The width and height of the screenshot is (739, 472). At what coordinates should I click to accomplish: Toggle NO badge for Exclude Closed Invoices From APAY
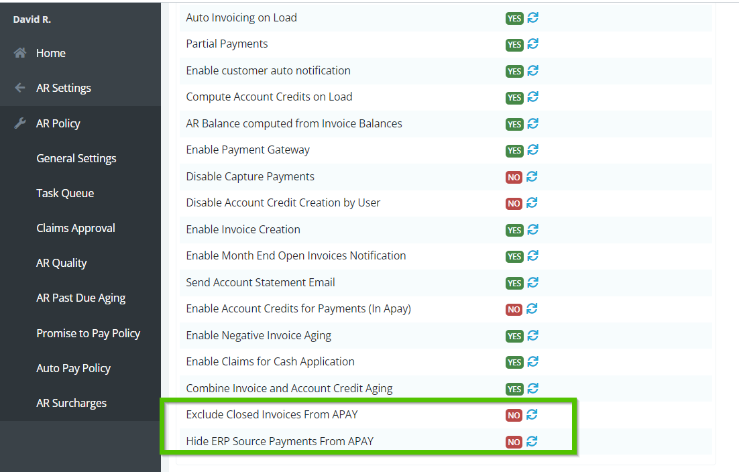click(x=514, y=416)
